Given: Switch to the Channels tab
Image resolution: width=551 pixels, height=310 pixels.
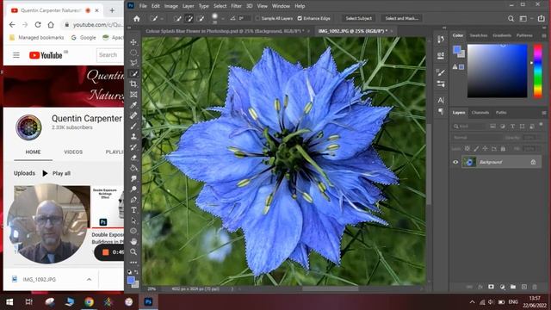Looking at the screenshot, I should click(480, 113).
